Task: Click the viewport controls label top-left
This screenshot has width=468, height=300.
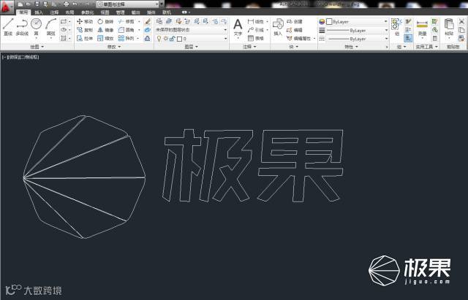Action: click(20, 57)
